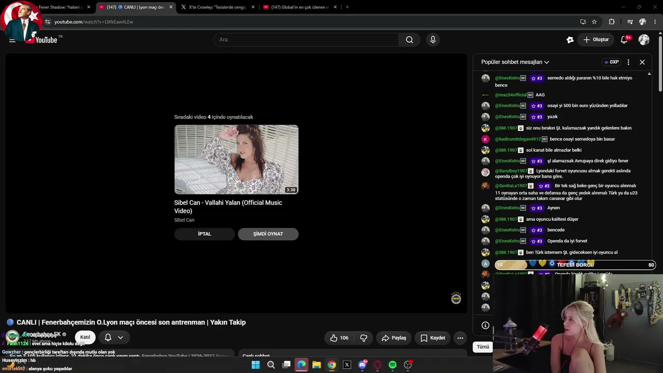Open the X app in the taskbar
Screen dimensions: 663x373
pos(347,365)
